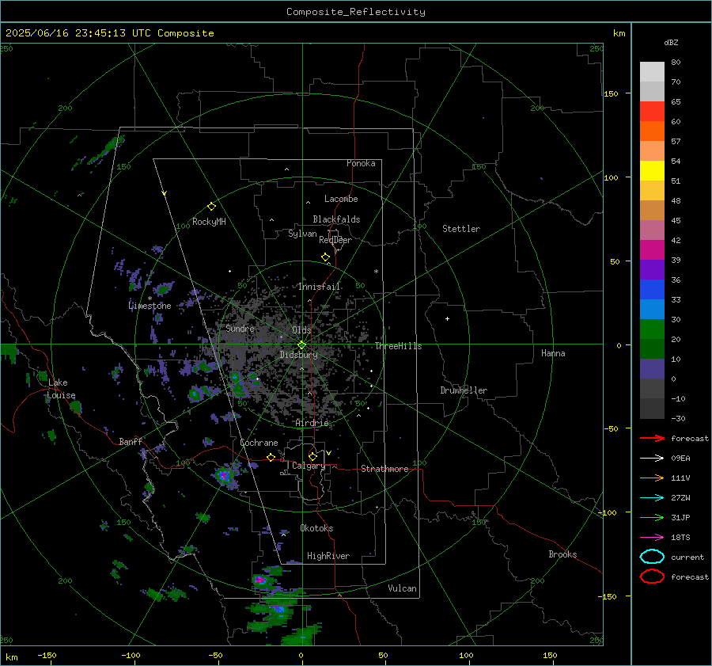The width and height of the screenshot is (712, 666).
Task: Select the Olds map label
Action: [x=301, y=330]
